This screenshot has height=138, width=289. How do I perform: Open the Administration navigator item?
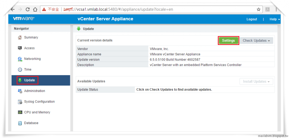pyautogui.click(x=41, y=91)
